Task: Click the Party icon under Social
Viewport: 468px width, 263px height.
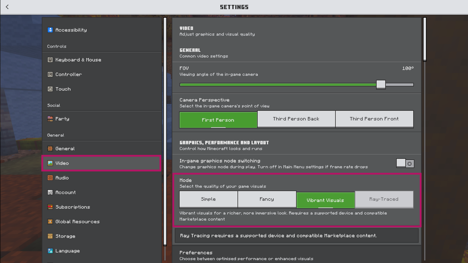Action: click(x=50, y=119)
